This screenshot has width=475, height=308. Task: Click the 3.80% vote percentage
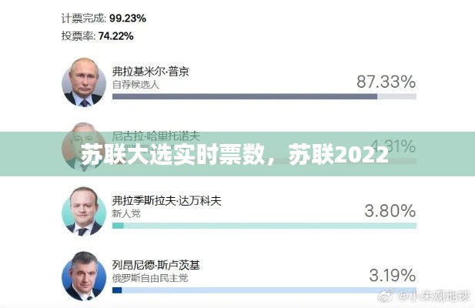[390, 209]
